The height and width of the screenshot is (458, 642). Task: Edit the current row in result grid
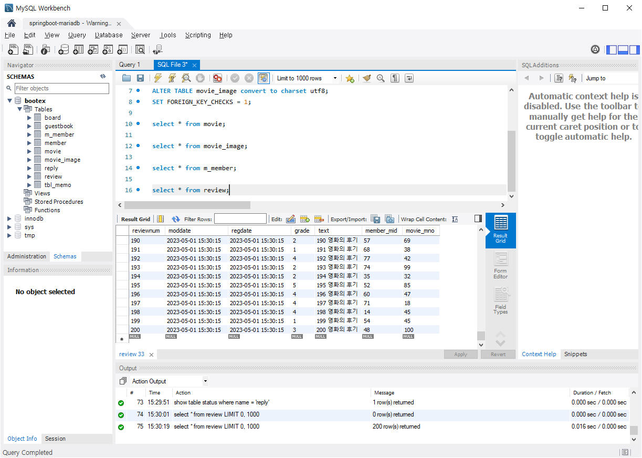click(x=290, y=219)
